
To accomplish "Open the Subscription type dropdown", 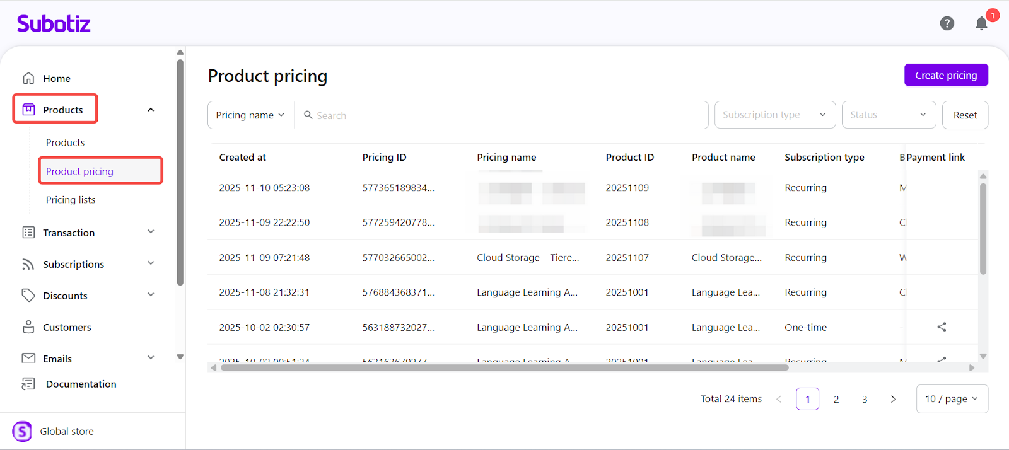I will click(x=774, y=115).
